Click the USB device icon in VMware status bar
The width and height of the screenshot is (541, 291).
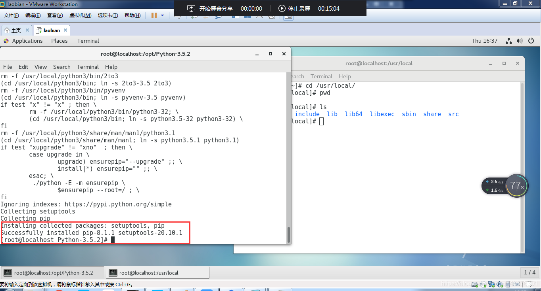pos(508,284)
